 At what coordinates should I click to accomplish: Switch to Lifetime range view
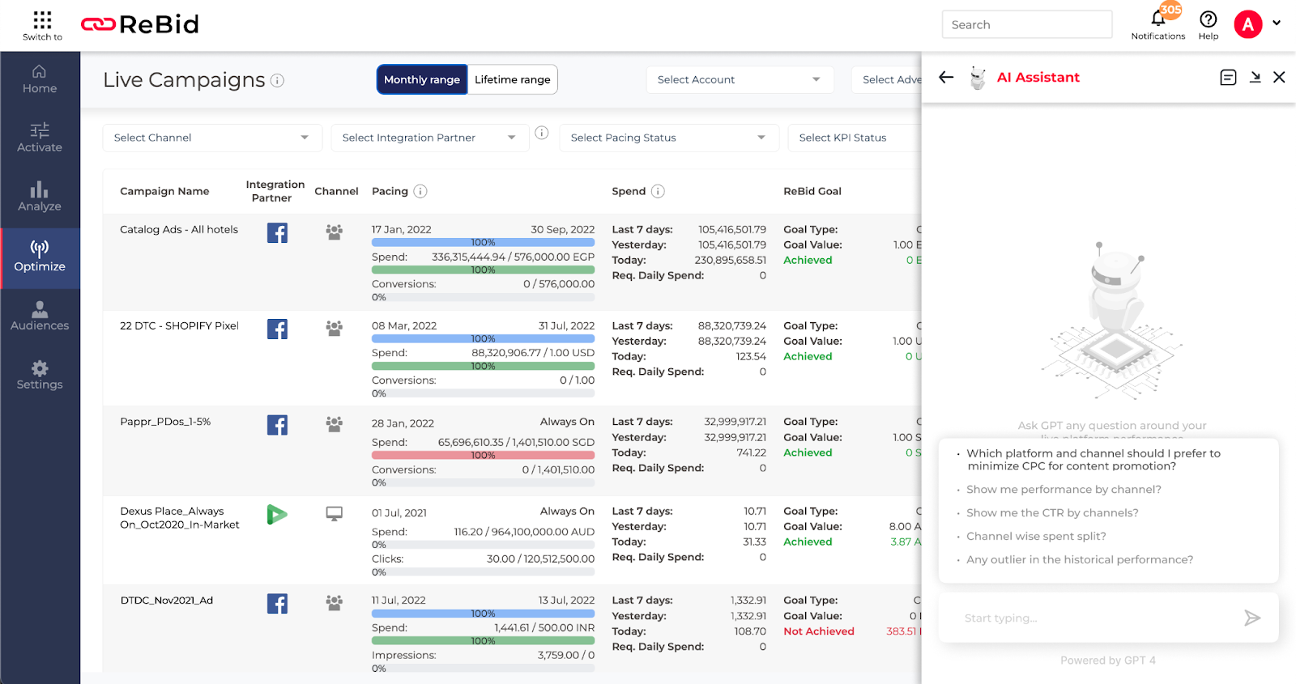tap(512, 79)
